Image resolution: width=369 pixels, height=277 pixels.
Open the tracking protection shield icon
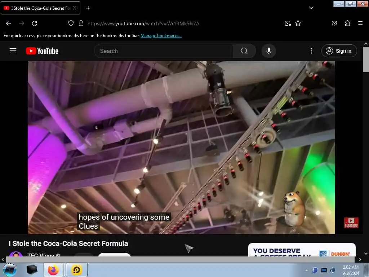pos(71,23)
